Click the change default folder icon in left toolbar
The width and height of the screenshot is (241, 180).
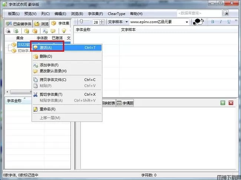tap(53, 31)
